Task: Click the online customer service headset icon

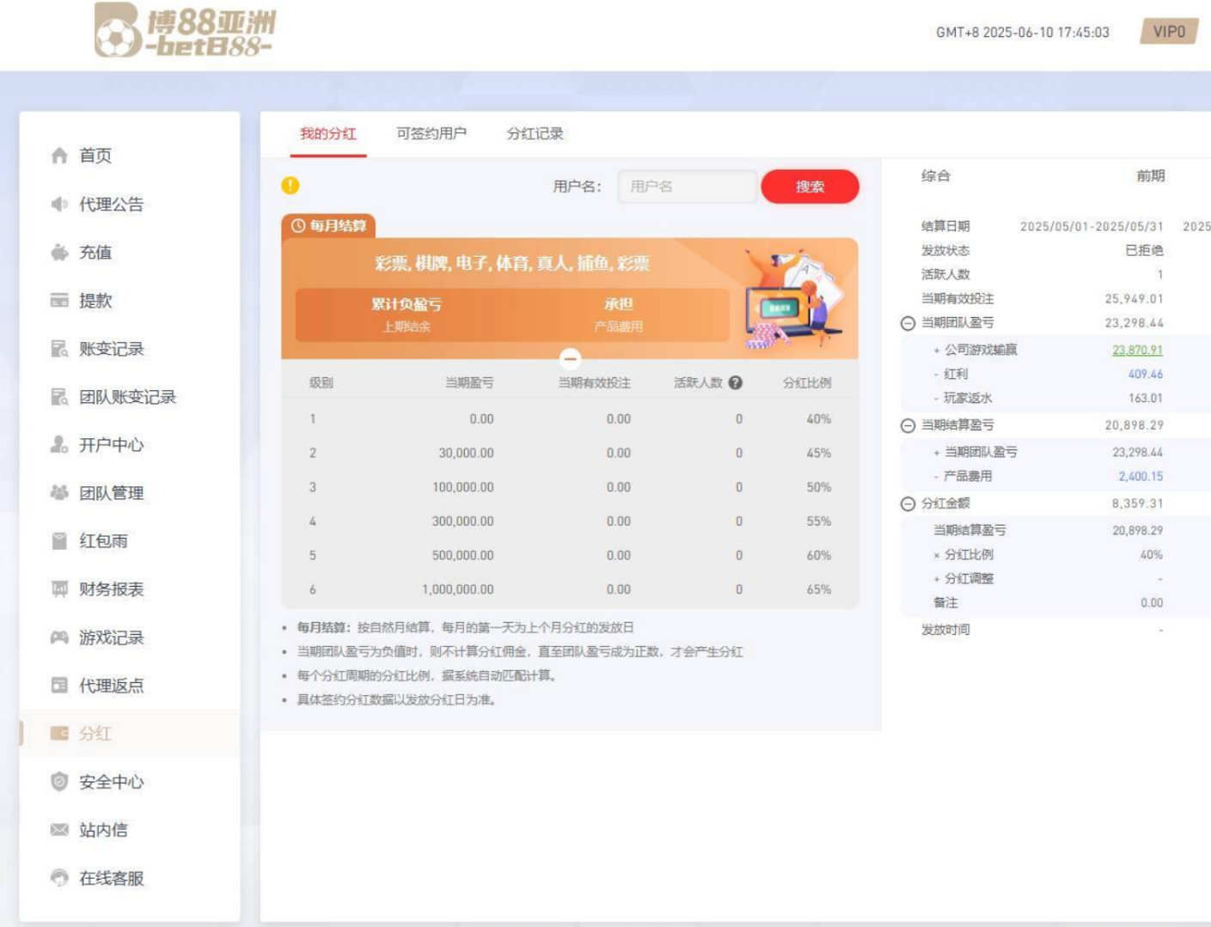Action: [x=59, y=878]
